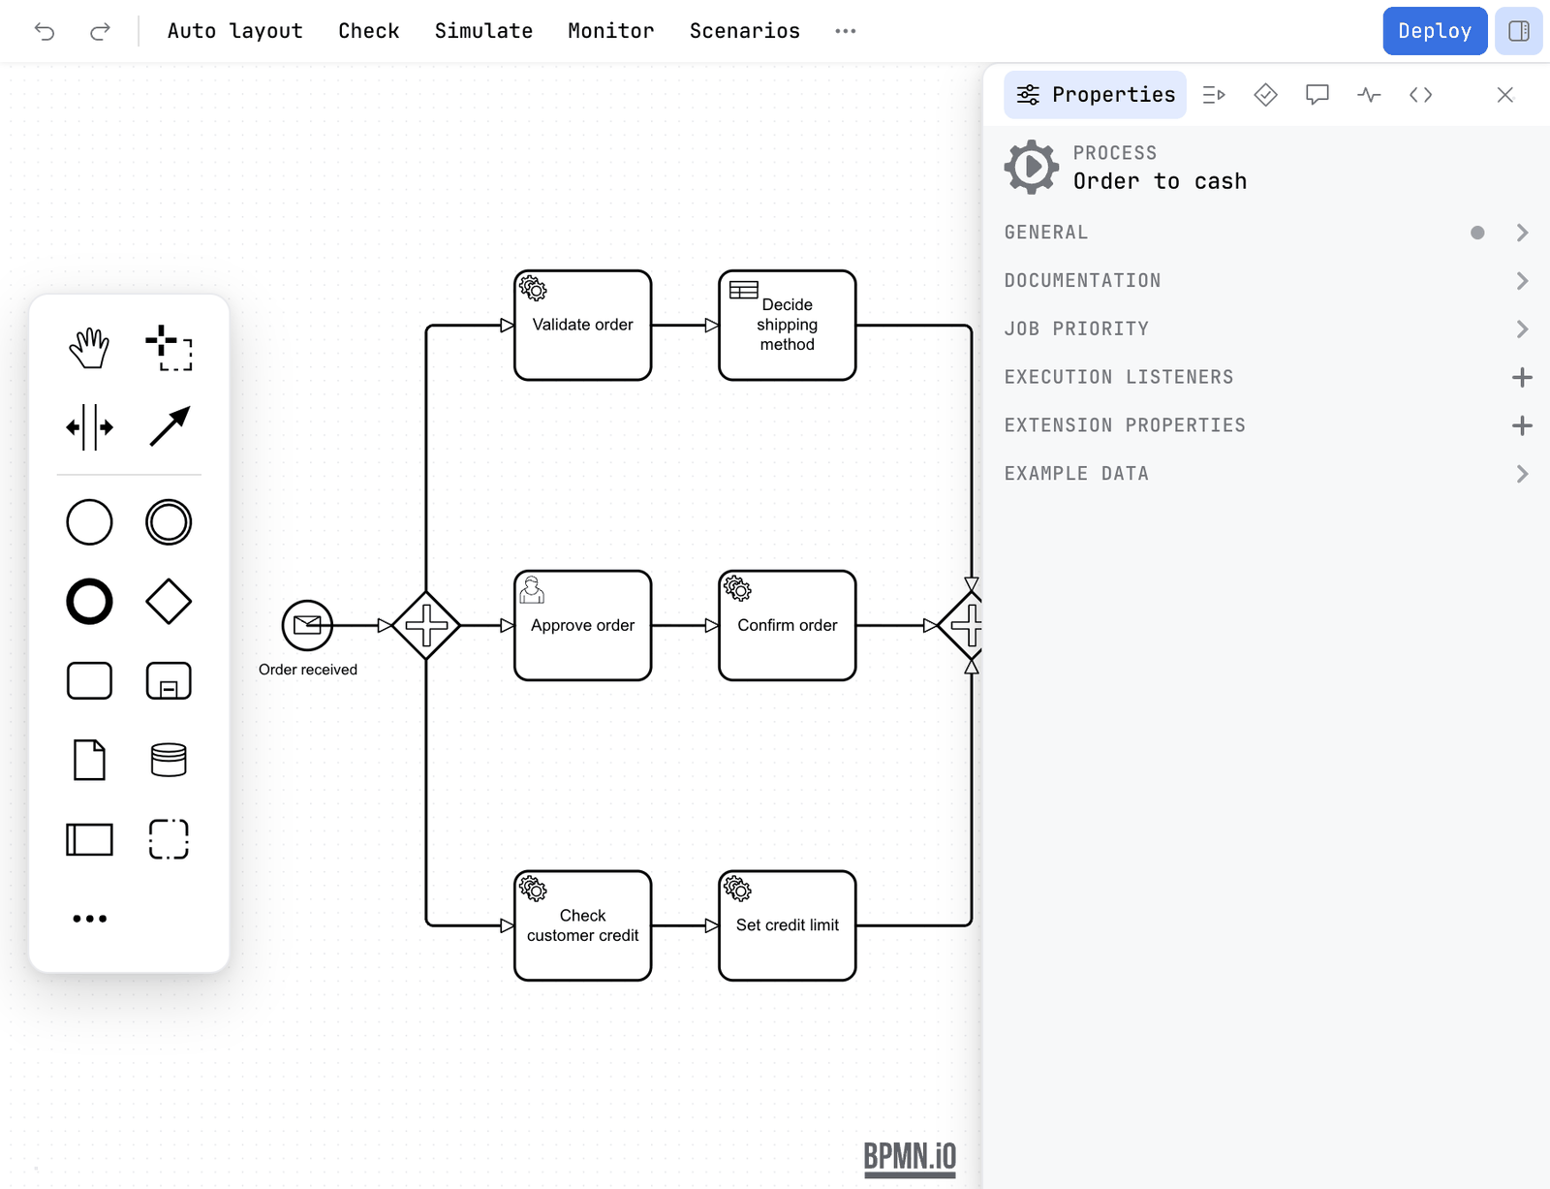
Task: Select the Order received start event
Action: pos(307,625)
